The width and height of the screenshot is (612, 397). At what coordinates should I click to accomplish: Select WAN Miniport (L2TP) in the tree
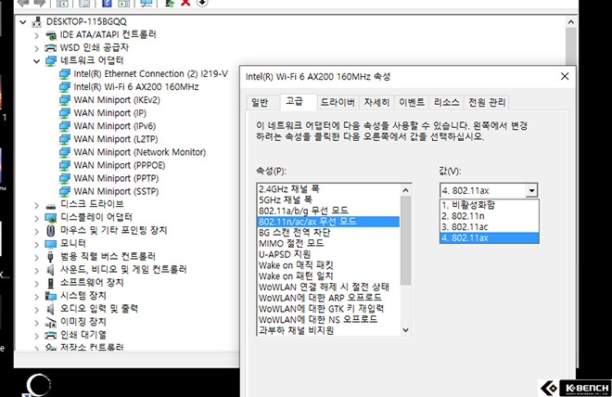116,139
